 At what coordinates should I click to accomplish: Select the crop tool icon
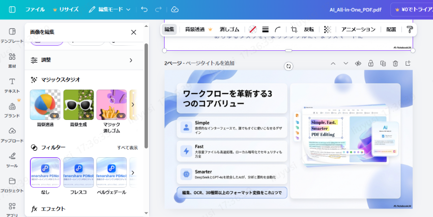pyautogui.click(x=294, y=29)
